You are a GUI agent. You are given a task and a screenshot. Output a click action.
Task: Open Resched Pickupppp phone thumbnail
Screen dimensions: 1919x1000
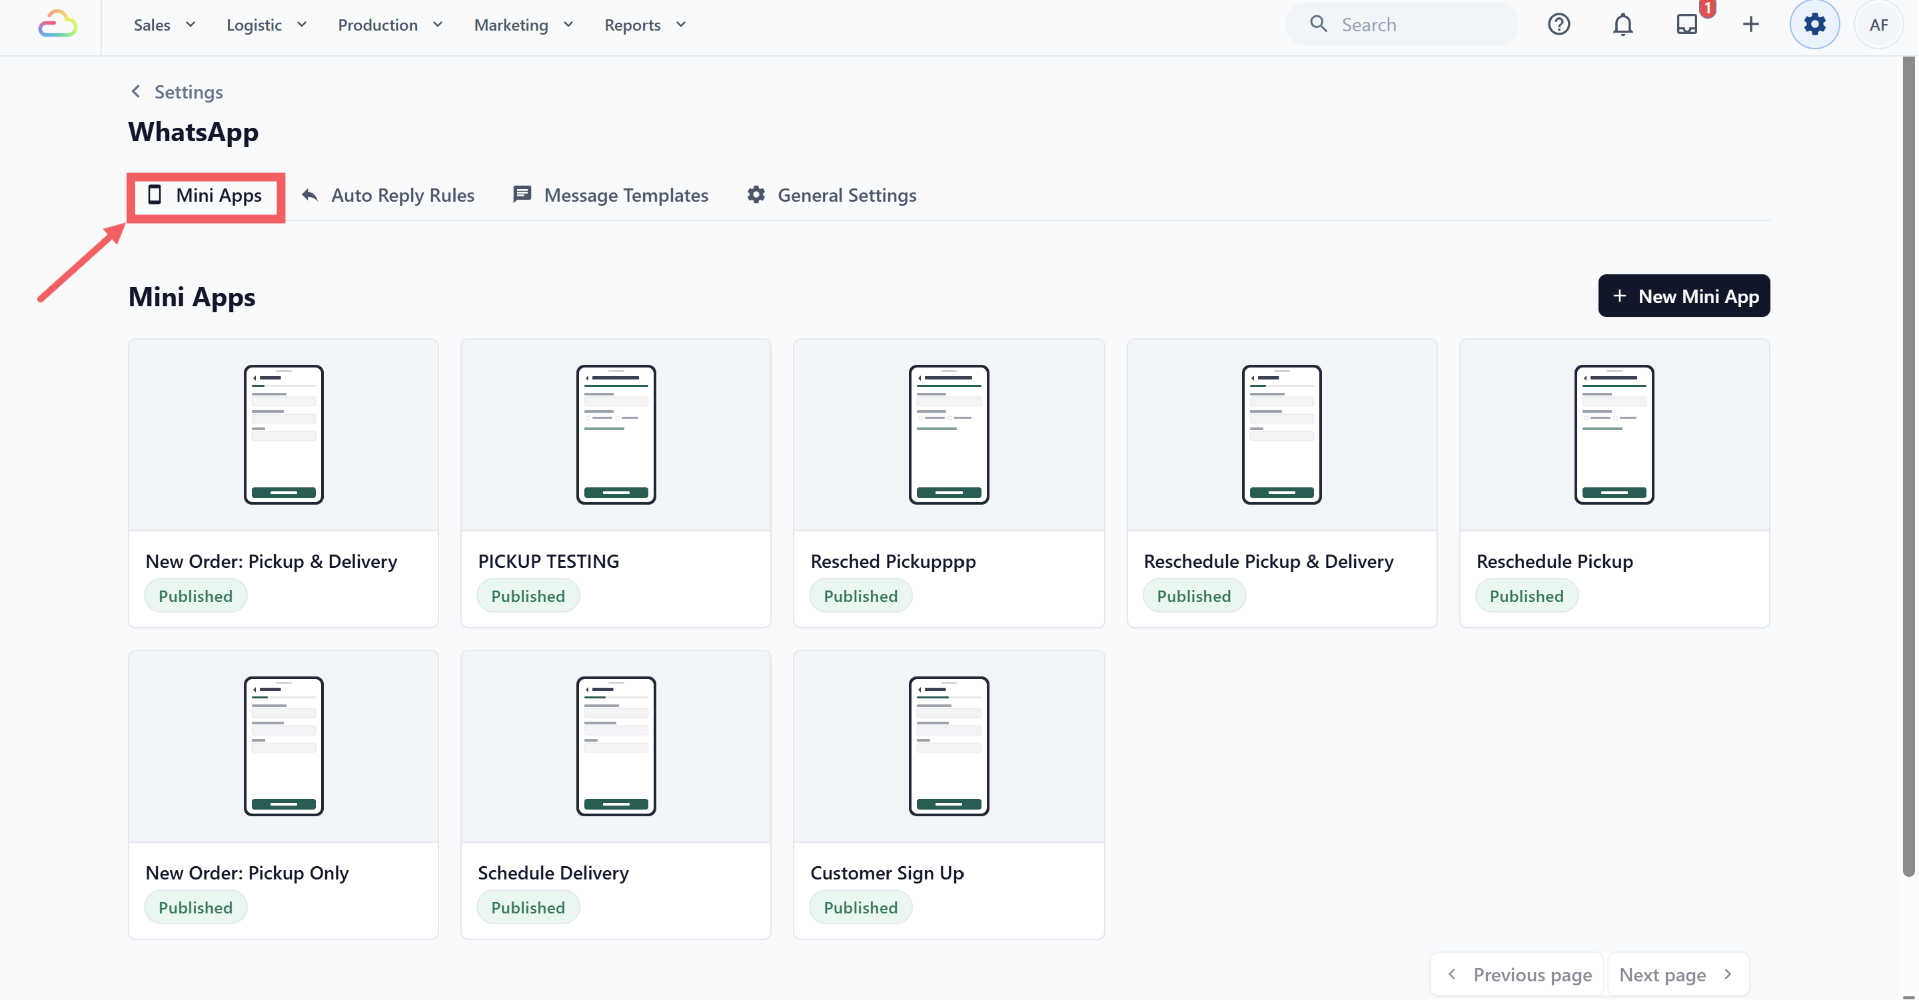point(948,434)
